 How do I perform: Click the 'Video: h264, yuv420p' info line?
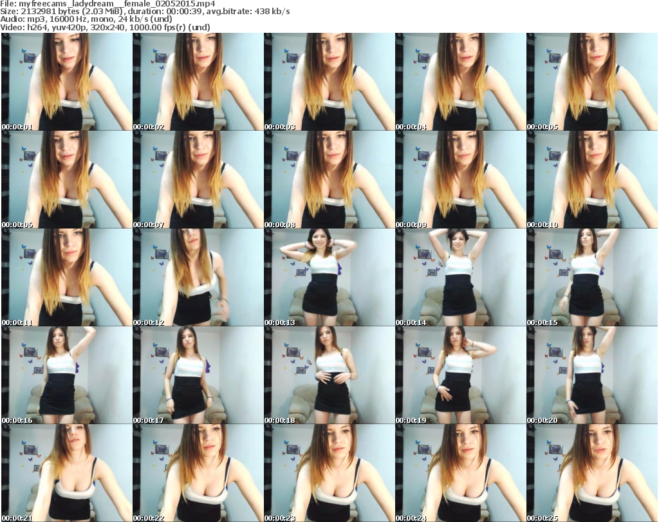click(105, 27)
